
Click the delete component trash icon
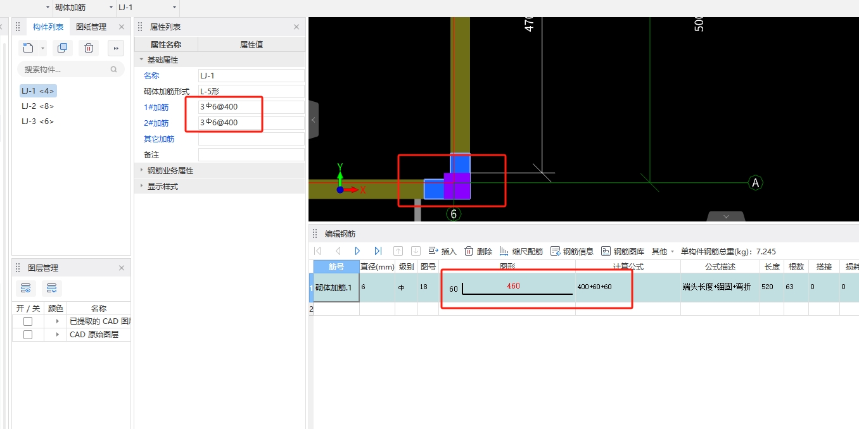coord(89,48)
